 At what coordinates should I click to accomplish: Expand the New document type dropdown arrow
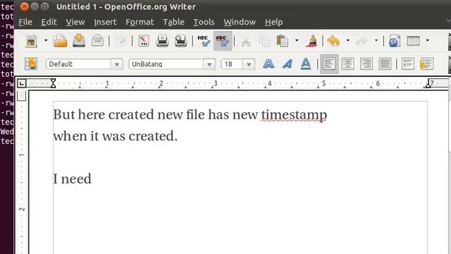pyautogui.click(x=46, y=41)
